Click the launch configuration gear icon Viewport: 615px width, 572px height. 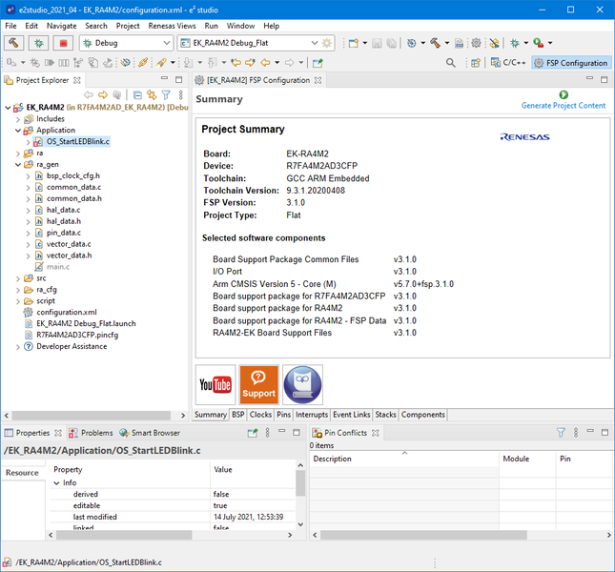point(328,43)
